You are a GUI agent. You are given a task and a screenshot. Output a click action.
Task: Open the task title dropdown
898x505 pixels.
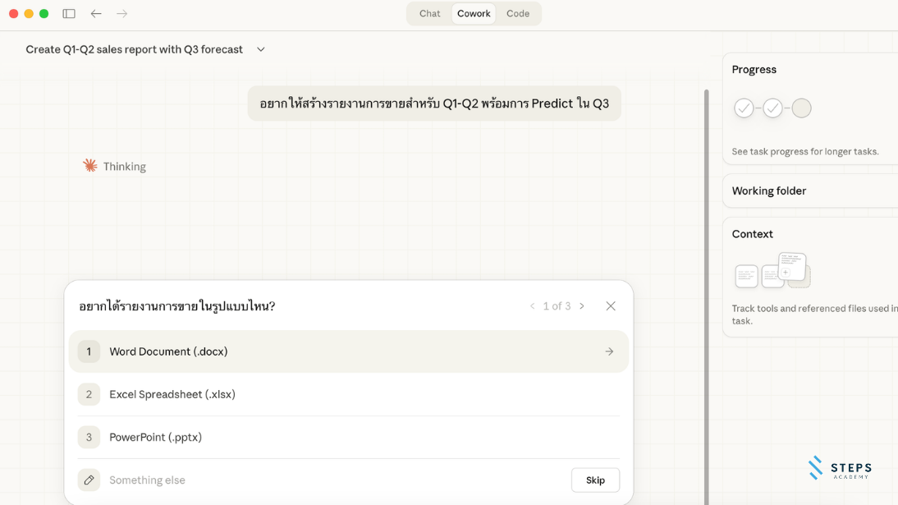coord(260,49)
